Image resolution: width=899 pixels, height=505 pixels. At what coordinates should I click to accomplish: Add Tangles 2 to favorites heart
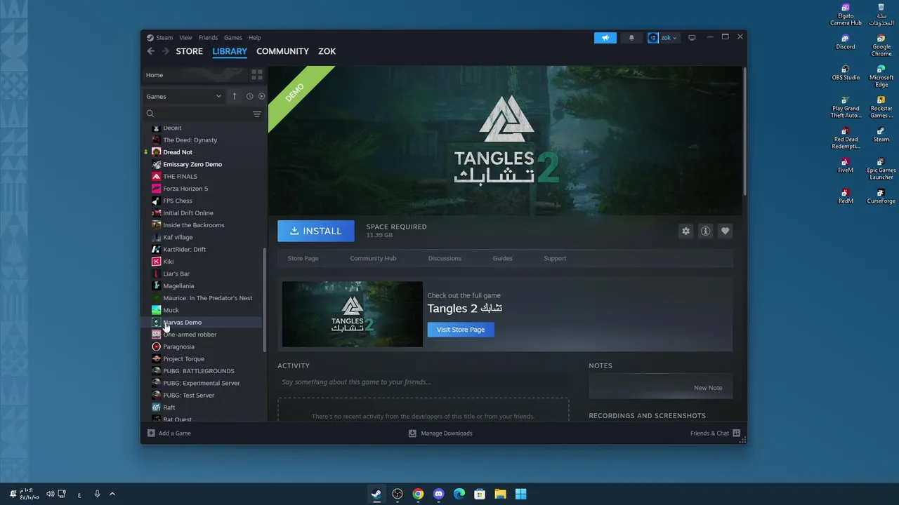[725, 231]
